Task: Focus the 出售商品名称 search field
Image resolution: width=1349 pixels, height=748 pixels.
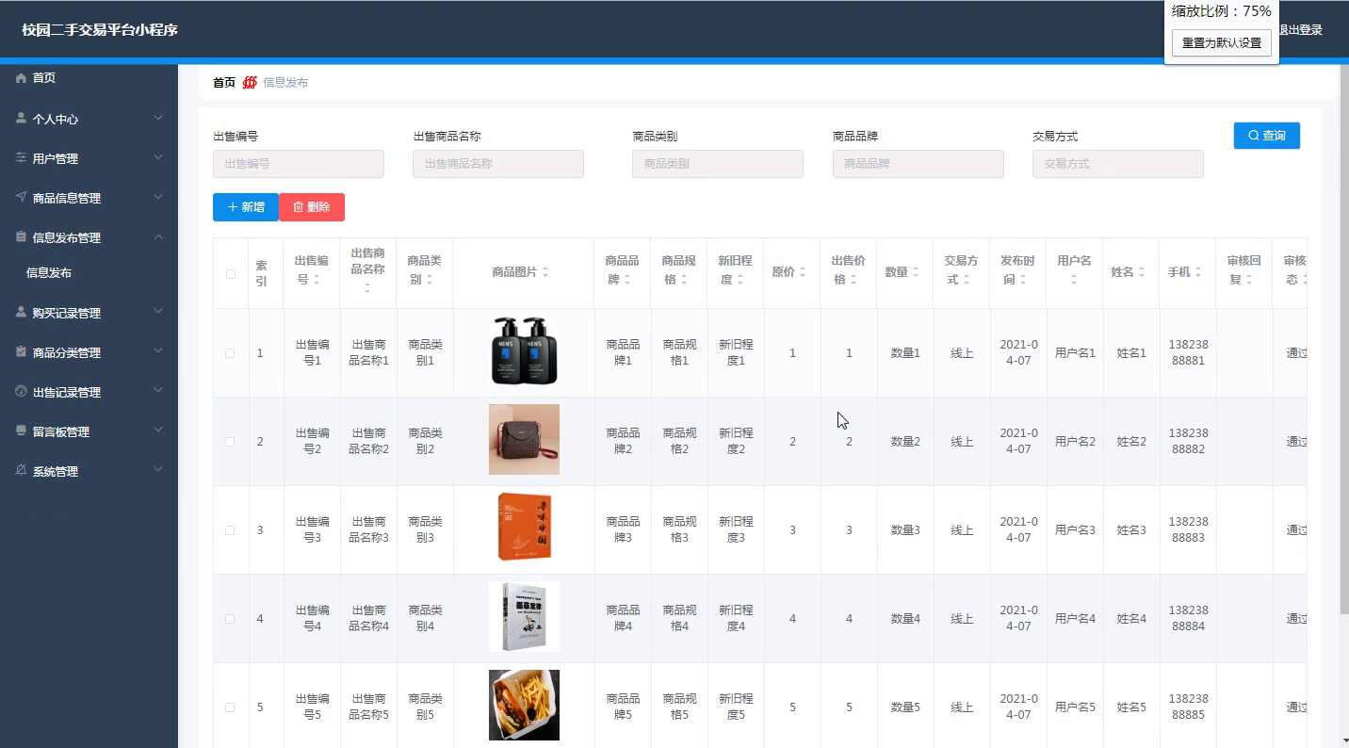Action: pyautogui.click(x=498, y=164)
